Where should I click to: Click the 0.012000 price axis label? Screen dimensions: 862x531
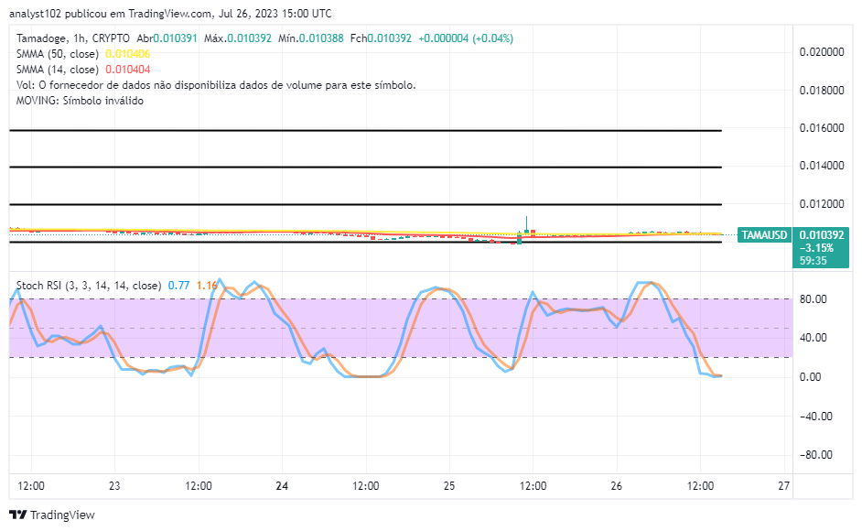[x=822, y=204]
